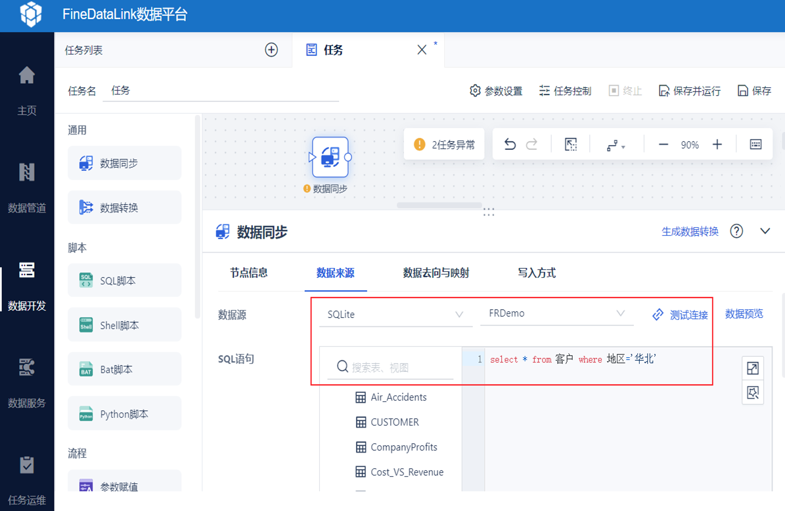
Task: Add 参数赋值 node from palette
Action: click(x=124, y=481)
